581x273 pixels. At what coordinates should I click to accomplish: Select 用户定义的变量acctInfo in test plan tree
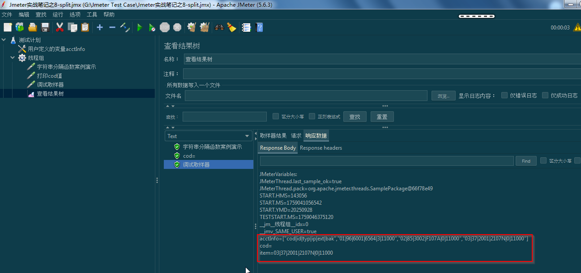tap(56, 49)
